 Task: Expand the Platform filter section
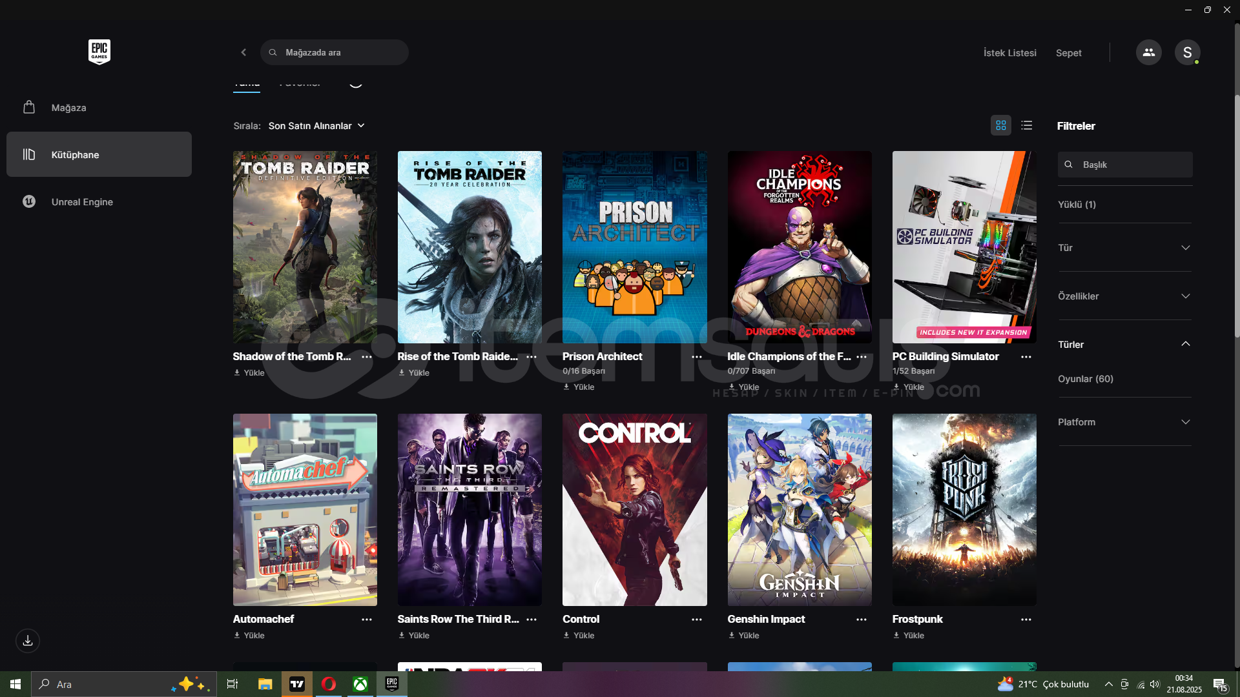point(1125,422)
